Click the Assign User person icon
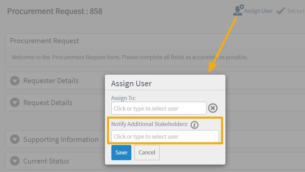 tap(238, 10)
